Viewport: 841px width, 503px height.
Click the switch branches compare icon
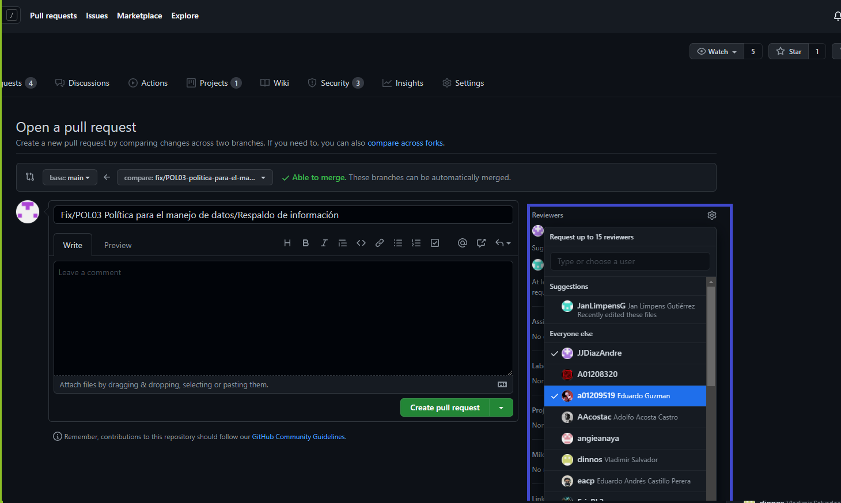(x=30, y=177)
